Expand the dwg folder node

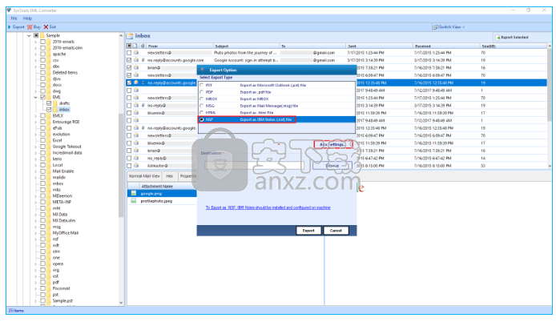click(35, 91)
